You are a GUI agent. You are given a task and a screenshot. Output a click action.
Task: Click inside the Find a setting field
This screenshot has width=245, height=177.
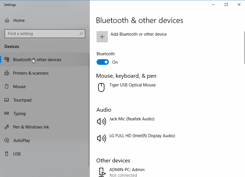(45, 34)
